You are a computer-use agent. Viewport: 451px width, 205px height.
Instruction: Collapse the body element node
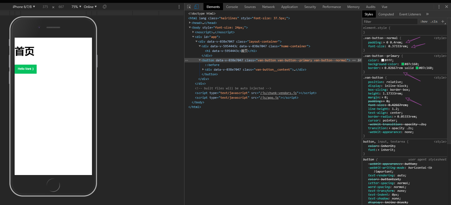(190, 27)
